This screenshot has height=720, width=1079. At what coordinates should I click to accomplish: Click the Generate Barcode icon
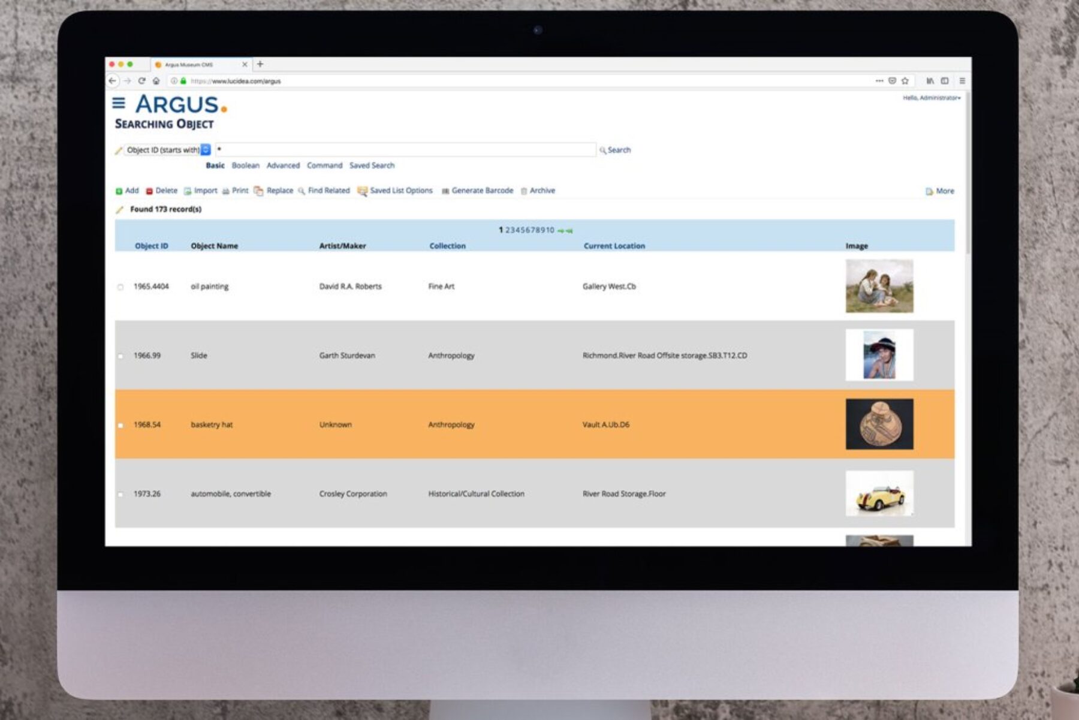(445, 191)
